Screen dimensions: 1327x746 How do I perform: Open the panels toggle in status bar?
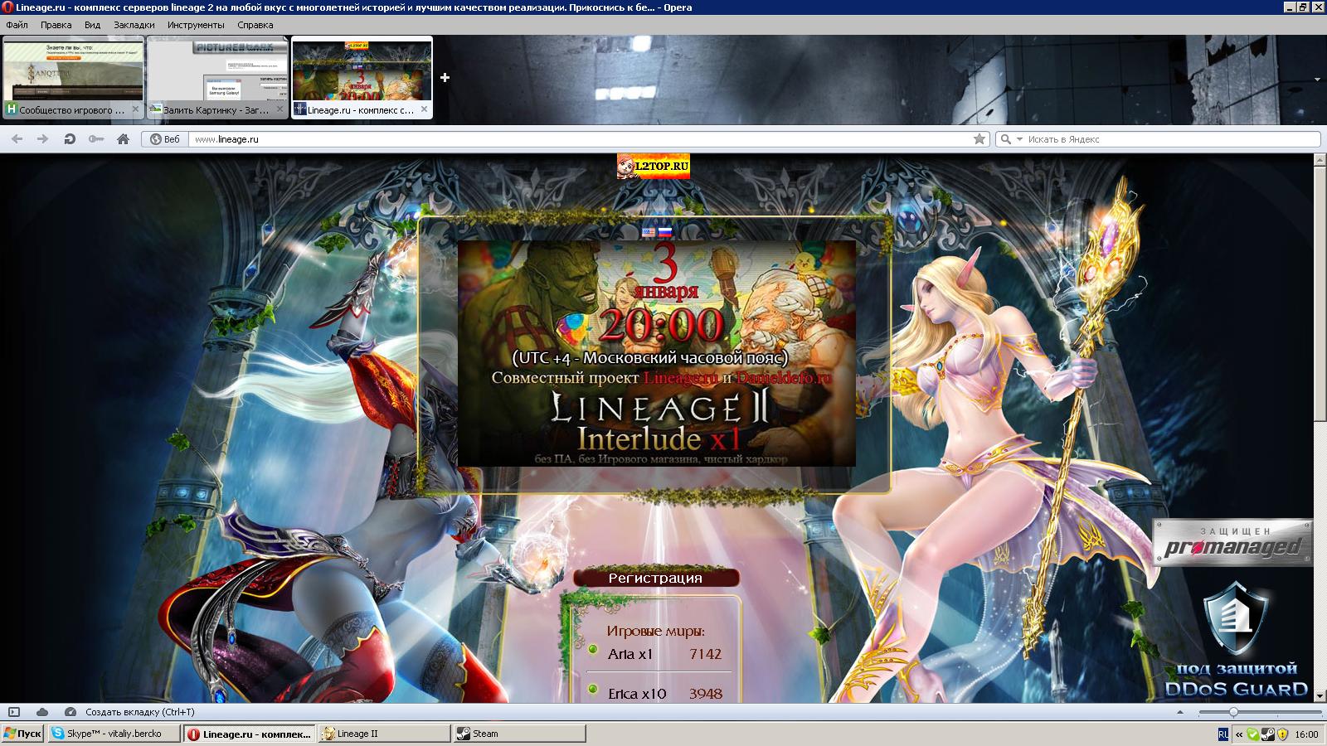click(14, 712)
